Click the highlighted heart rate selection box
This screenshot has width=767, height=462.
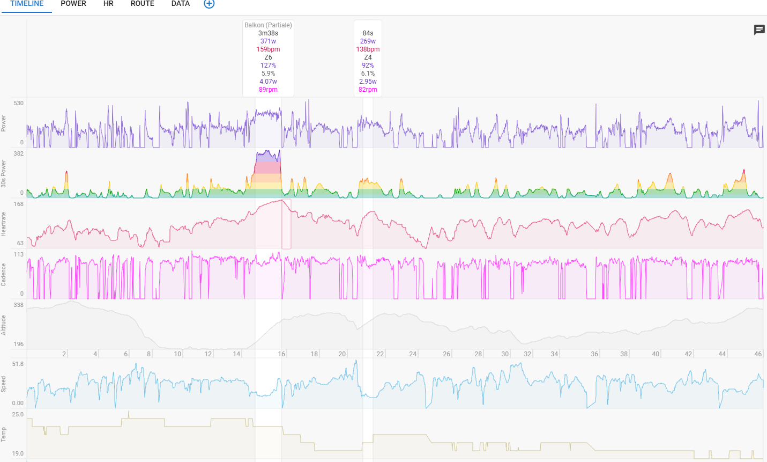pyautogui.click(x=286, y=224)
